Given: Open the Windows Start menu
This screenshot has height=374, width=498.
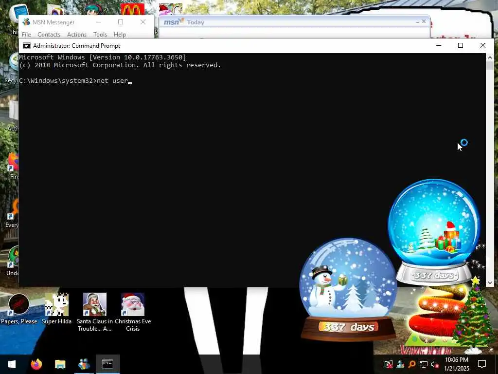Looking at the screenshot, I should (x=12, y=364).
